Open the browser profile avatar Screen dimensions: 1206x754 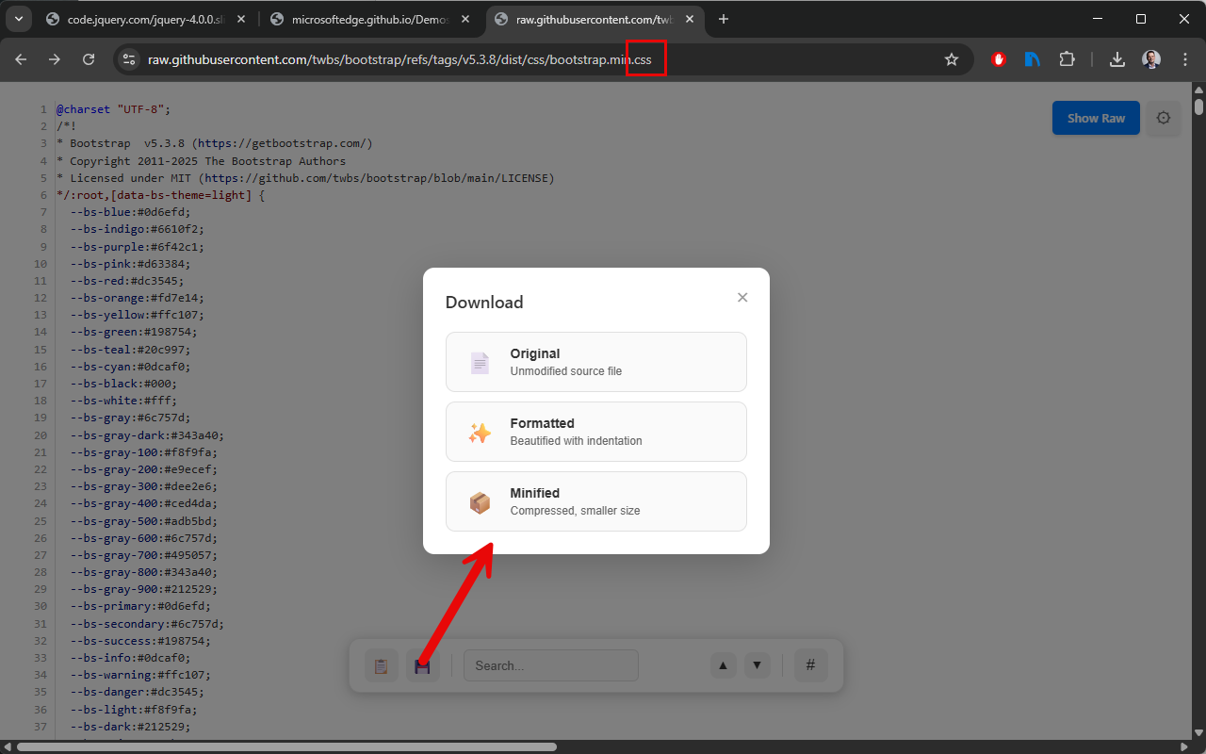tap(1150, 58)
